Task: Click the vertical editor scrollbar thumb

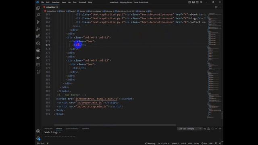Action: [222, 115]
